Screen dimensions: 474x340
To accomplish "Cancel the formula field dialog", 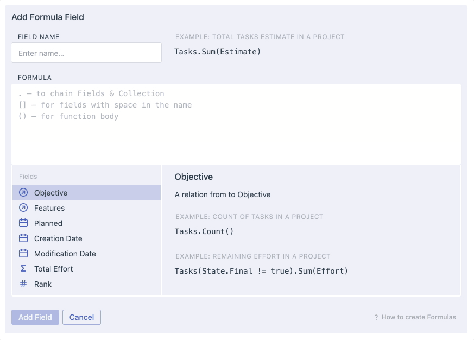I will click(81, 317).
